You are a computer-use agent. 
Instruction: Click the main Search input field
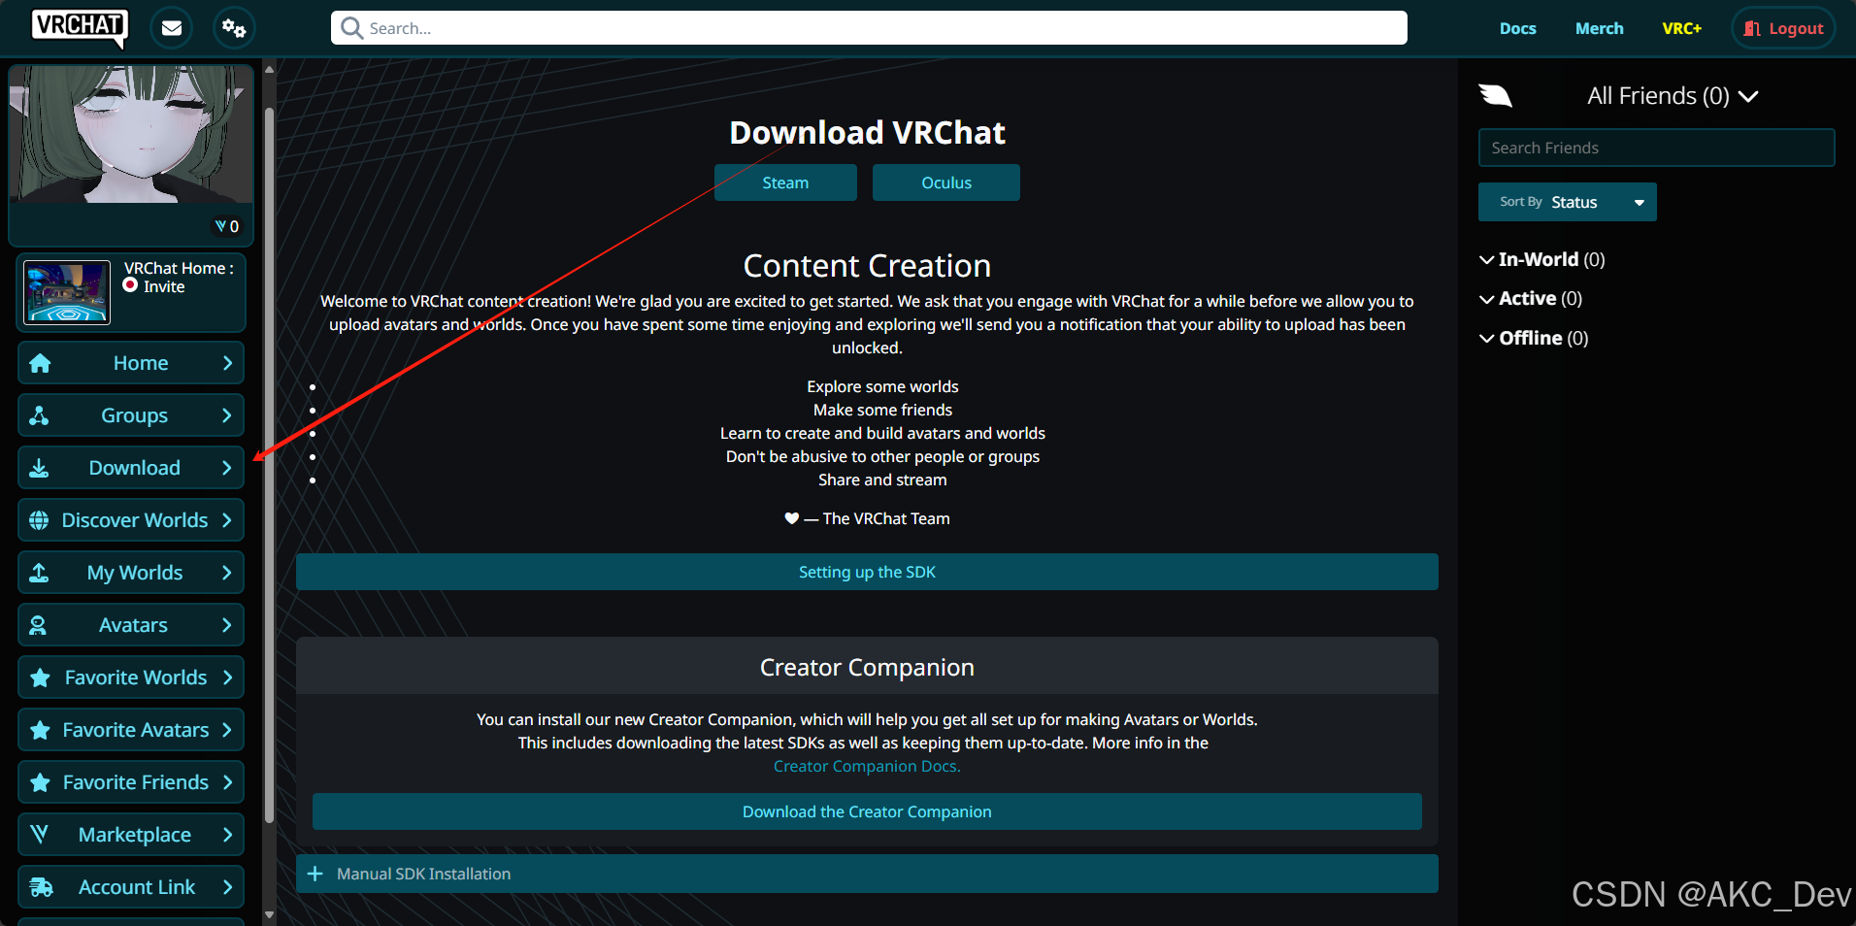pos(869,28)
